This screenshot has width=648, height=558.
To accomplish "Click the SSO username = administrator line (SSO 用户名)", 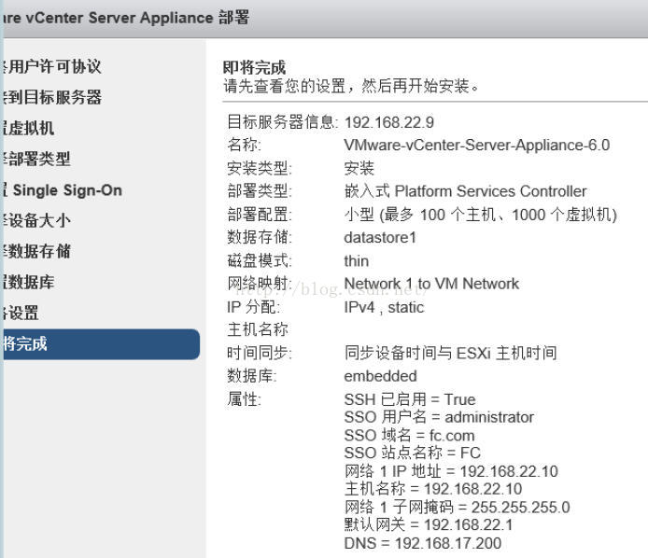I will (x=439, y=417).
